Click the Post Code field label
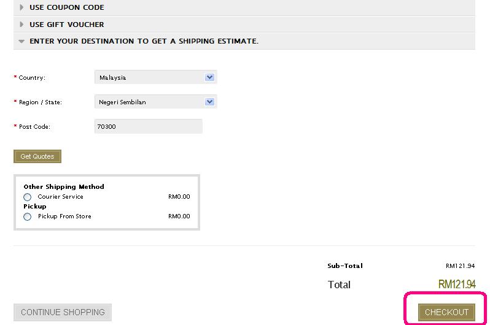 point(34,127)
